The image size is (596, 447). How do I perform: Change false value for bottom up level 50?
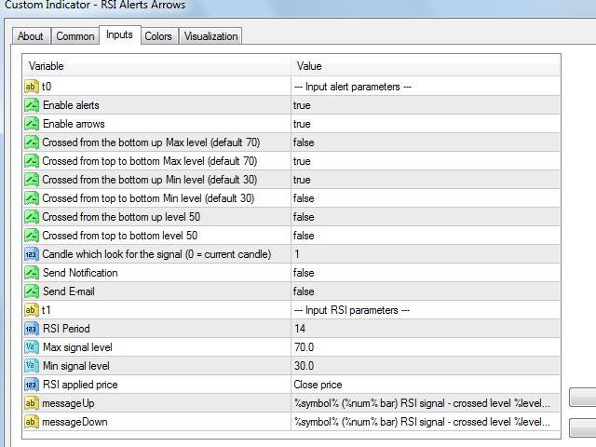(426, 217)
